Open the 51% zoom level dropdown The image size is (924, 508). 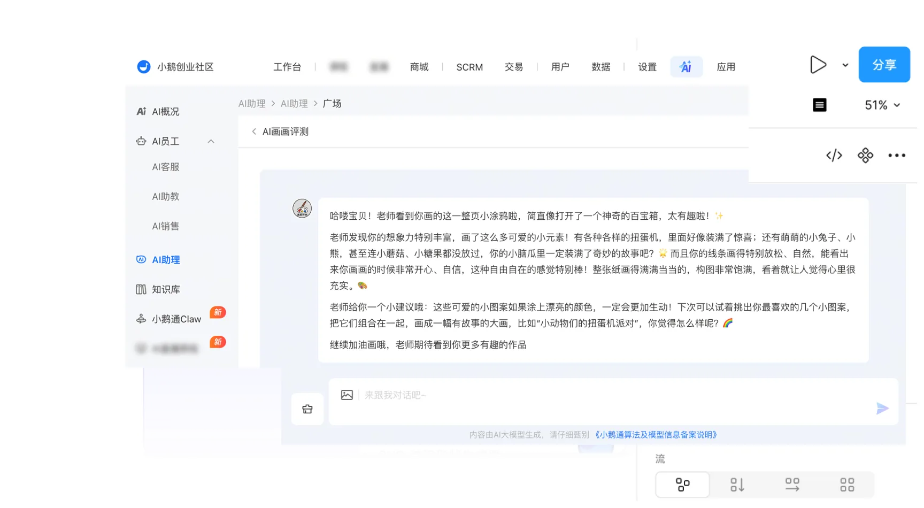(882, 105)
